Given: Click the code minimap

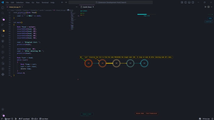Looking at the screenshot, I should click(73, 20).
